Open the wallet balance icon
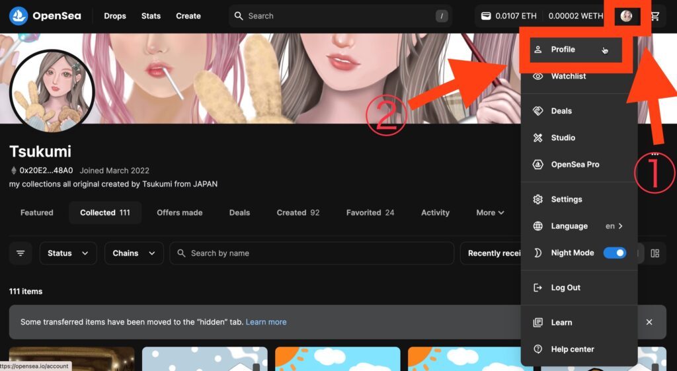 click(486, 16)
